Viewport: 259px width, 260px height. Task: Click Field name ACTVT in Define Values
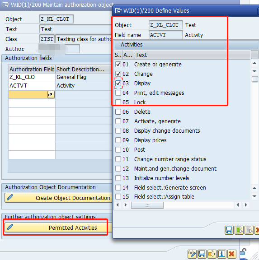pyautogui.click(x=166, y=35)
